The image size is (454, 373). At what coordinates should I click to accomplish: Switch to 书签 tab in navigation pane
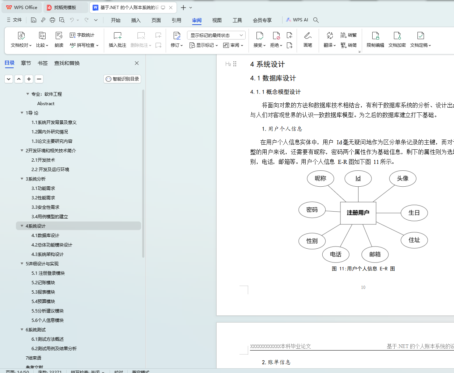coord(43,63)
